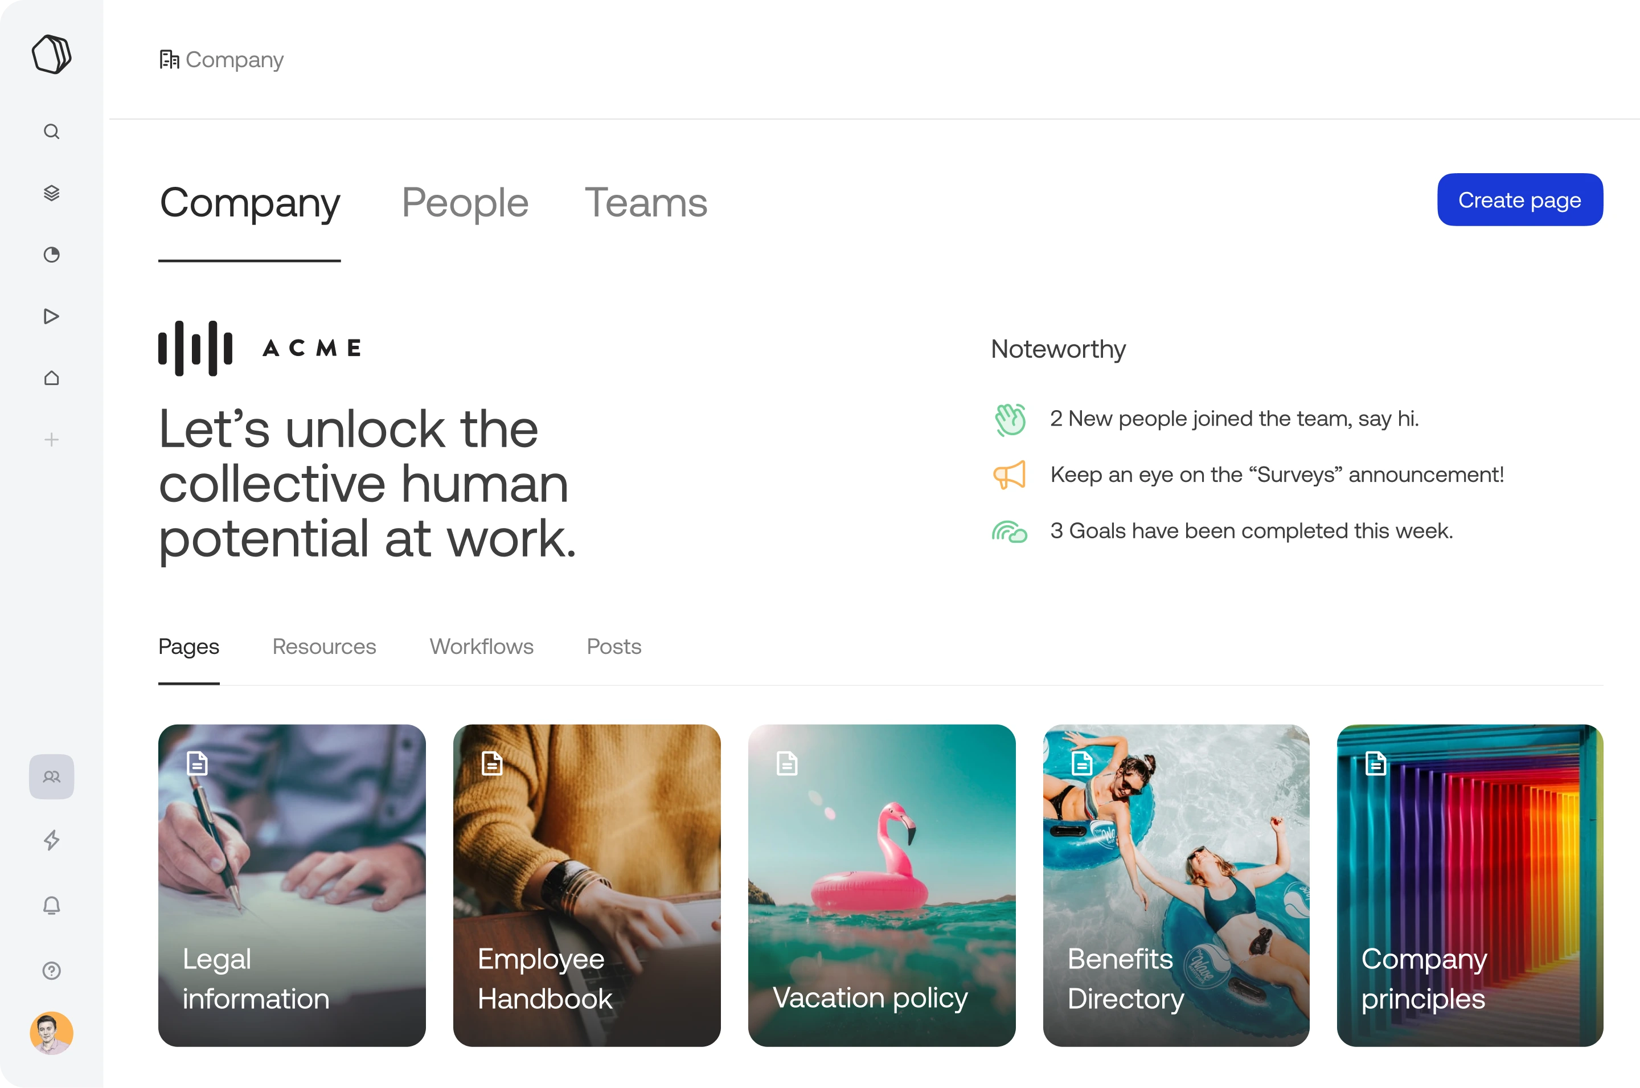
Task: Switch to the Teams tab
Action: tap(646, 203)
